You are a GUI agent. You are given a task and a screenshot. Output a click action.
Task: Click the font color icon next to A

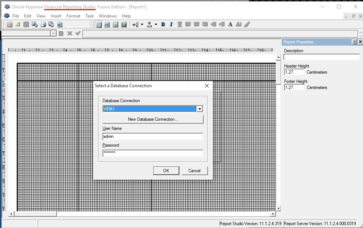239,24
